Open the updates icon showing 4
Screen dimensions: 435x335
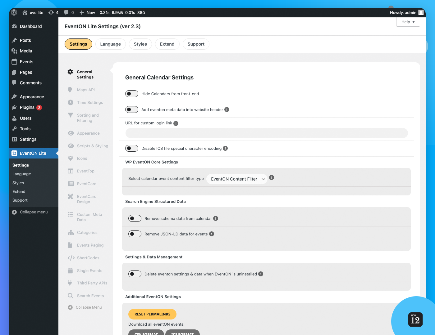[x=51, y=12]
